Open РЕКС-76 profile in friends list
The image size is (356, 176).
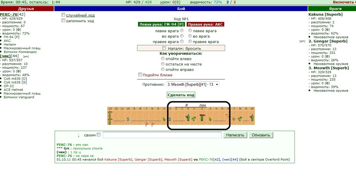tap(8, 14)
